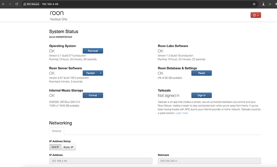Sign in to Tailscale

click(x=202, y=95)
